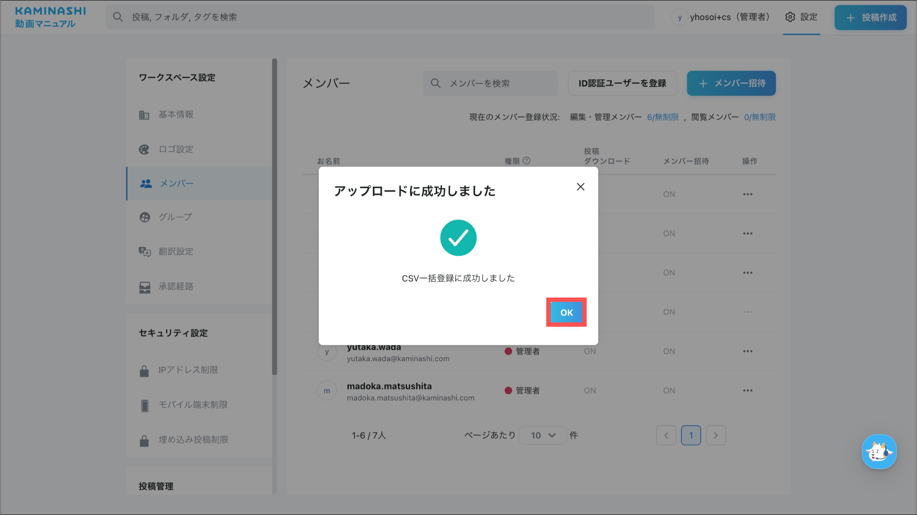The image size is (917, 515).
Task: Select the メンバー people icon in sidebar
Action: (146, 183)
